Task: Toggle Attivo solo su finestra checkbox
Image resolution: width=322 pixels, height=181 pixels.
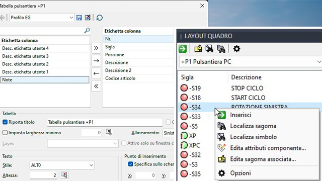Action: point(124,143)
